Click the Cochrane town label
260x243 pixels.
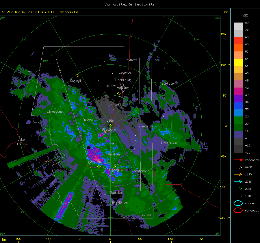(94, 162)
